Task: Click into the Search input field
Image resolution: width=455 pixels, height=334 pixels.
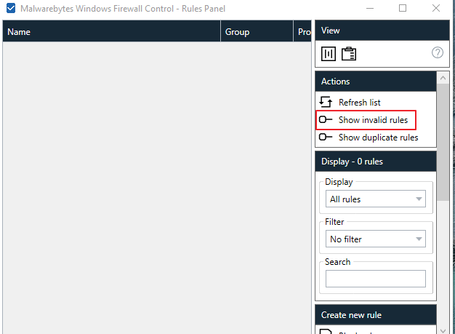Action: tap(376, 279)
